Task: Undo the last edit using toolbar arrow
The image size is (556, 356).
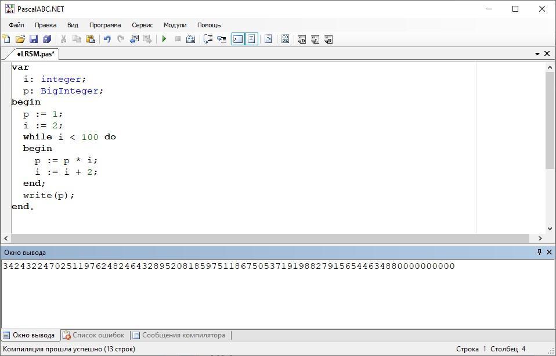Action: (x=107, y=39)
